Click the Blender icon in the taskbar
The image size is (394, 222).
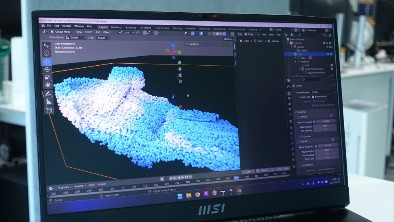[239, 191]
